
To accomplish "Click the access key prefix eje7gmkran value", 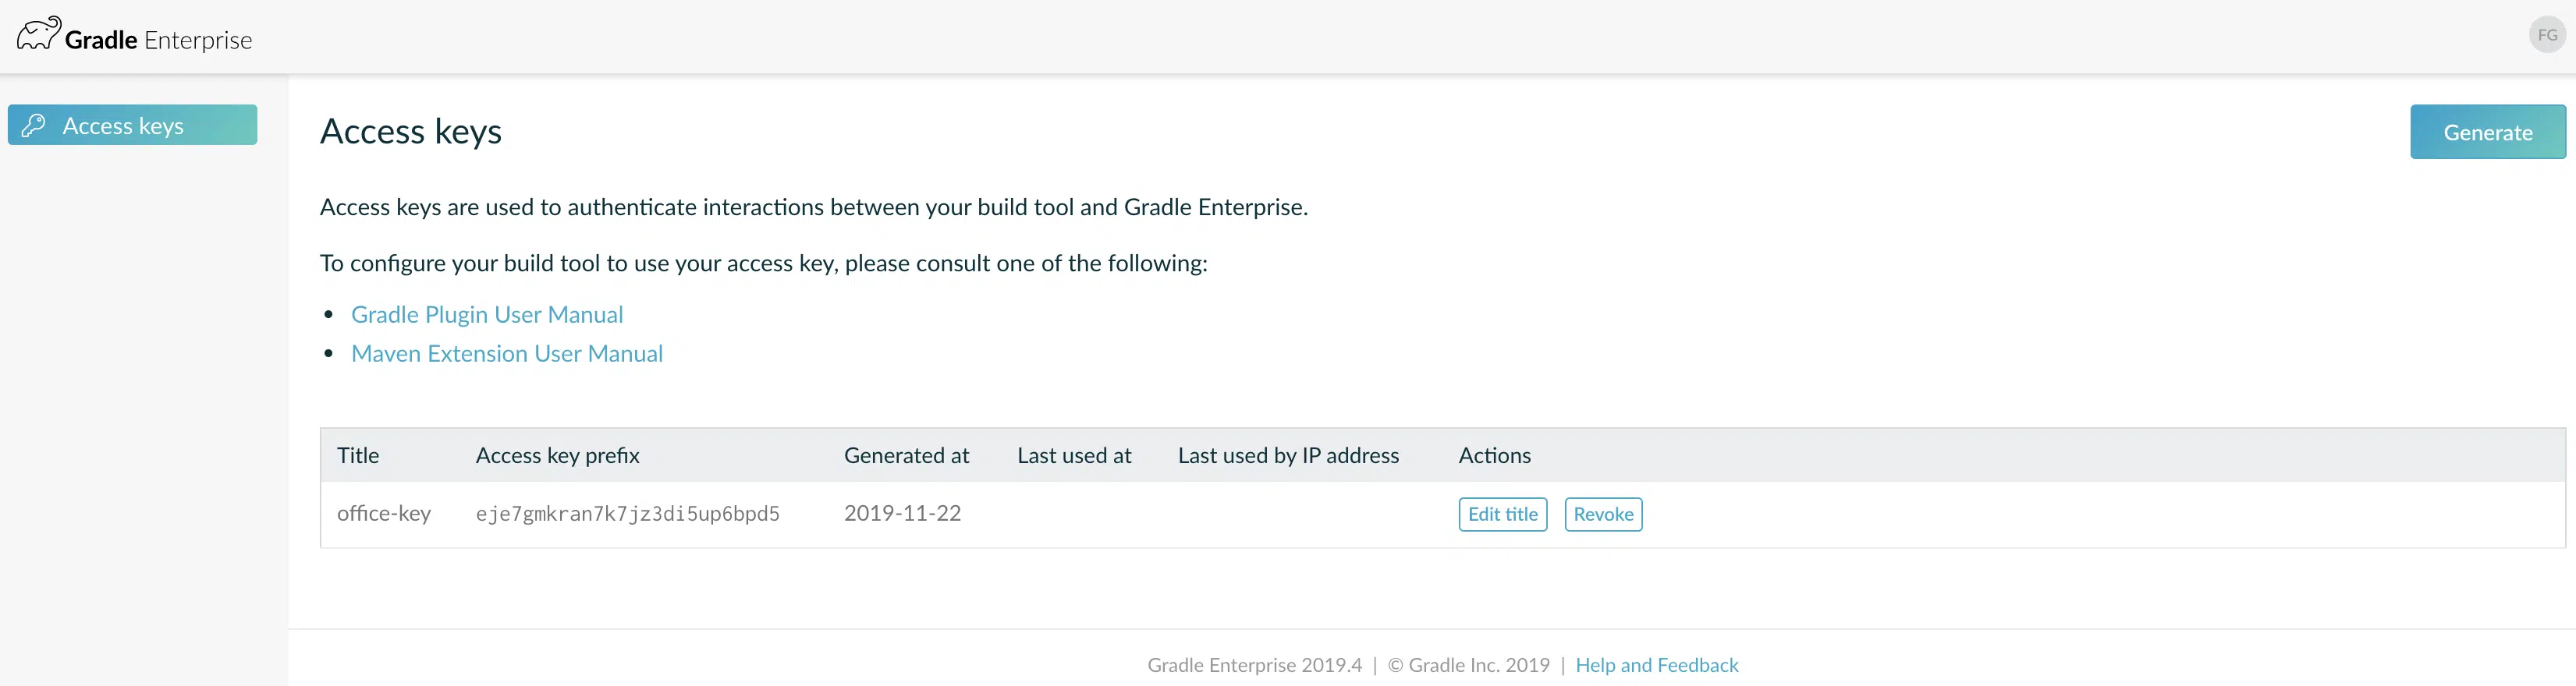I will pyautogui.click(x=627, y=514).
